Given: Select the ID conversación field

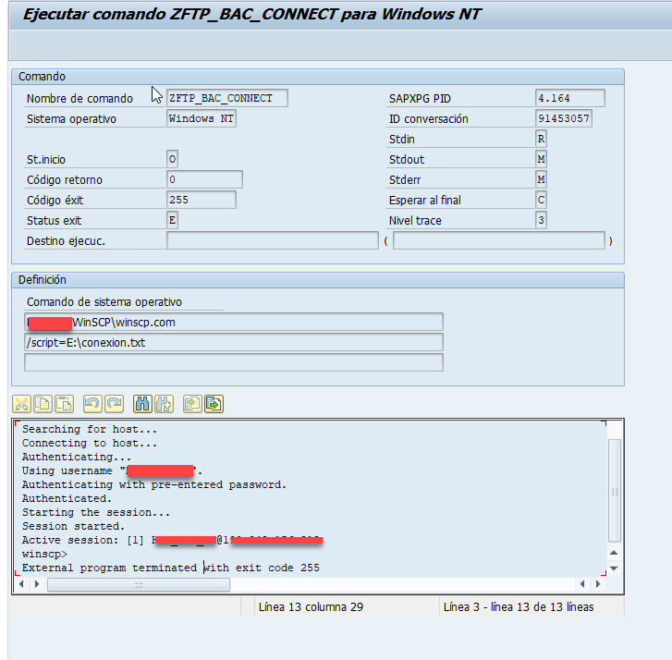Looking at the screenshot, I should 563,118.
